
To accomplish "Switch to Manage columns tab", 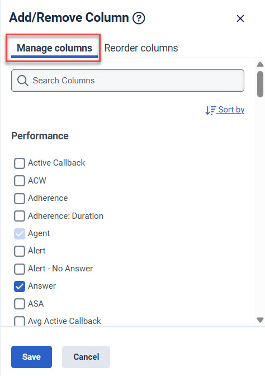I will (54, 48).
